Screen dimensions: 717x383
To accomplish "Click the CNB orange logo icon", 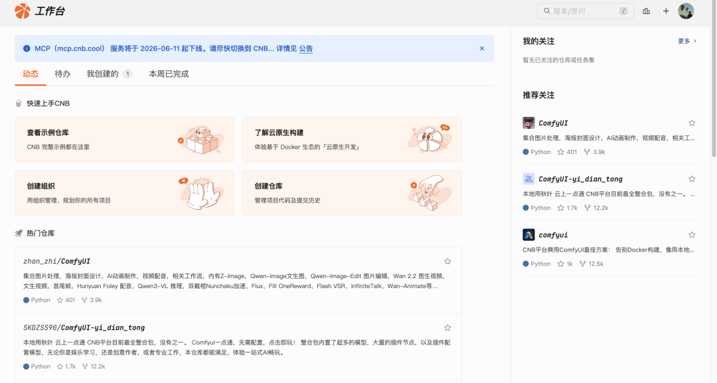I will [22, 11].
